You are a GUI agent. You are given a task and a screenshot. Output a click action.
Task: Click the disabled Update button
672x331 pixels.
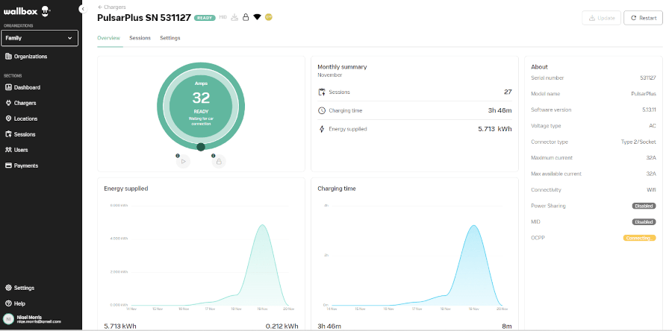601,18
